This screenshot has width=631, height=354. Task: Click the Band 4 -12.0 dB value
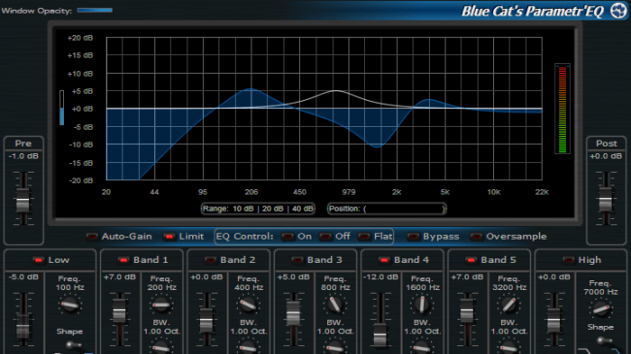[381, 277]
